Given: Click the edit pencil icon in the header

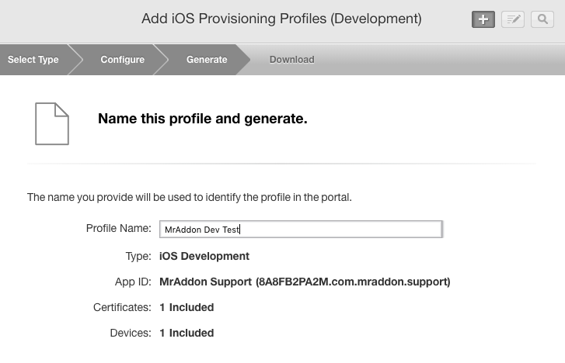Looking at the screenshot, I should [x=513, y=19].
